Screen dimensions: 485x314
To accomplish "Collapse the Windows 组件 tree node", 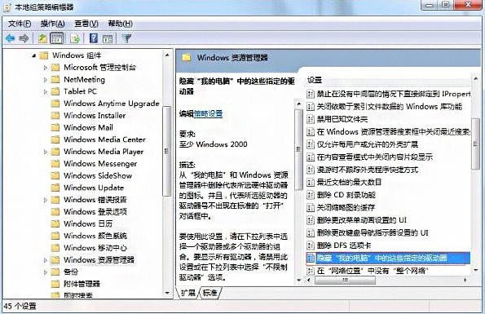I will tap(34, 55).
